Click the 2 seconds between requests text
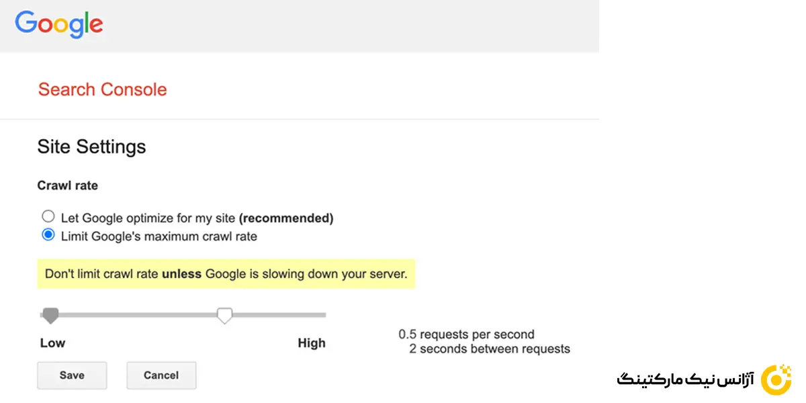This screenshot has height=403, width=806. [x=489, y=349]
